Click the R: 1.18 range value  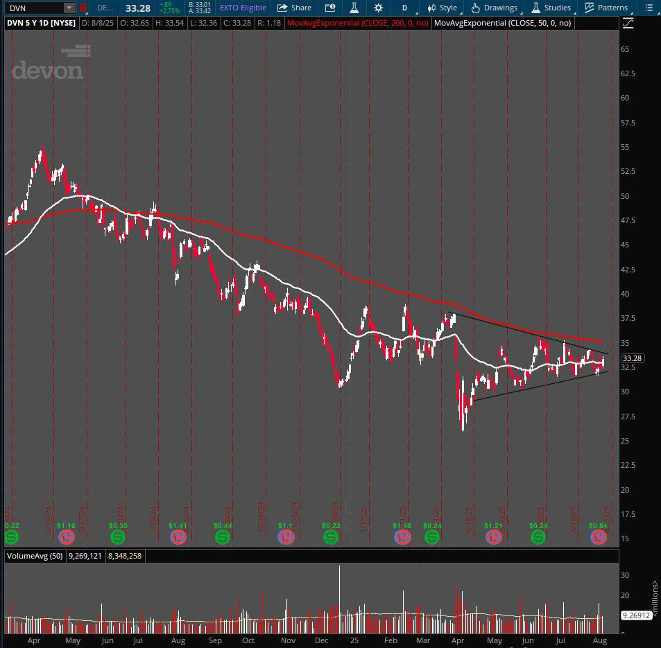(x=269, y=23)
